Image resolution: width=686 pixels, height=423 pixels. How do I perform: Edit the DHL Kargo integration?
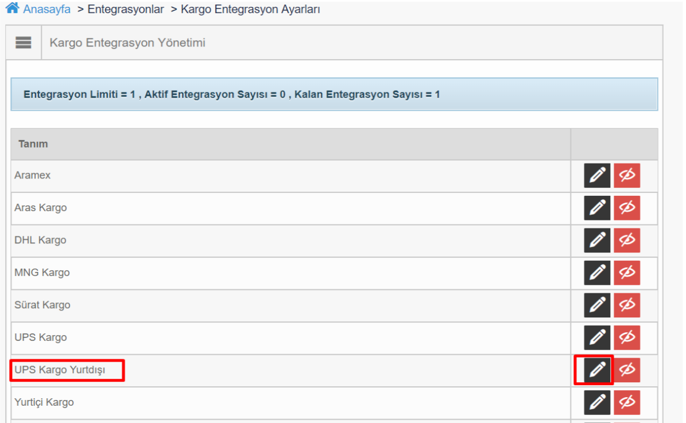click(597, 240)
